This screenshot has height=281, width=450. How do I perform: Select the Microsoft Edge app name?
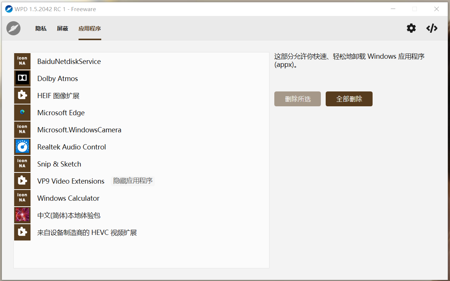point(61,113)
